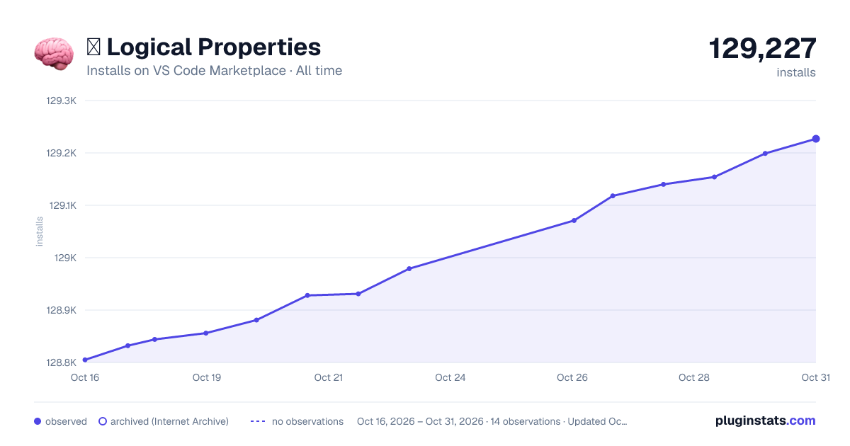The image size is (850, 446).
Task: Open the pluginstats.com link
Action: 766,421
